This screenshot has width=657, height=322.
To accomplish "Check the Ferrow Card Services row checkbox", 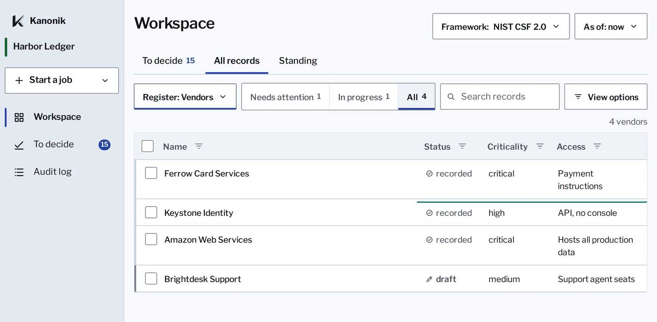I will point(151,173).
